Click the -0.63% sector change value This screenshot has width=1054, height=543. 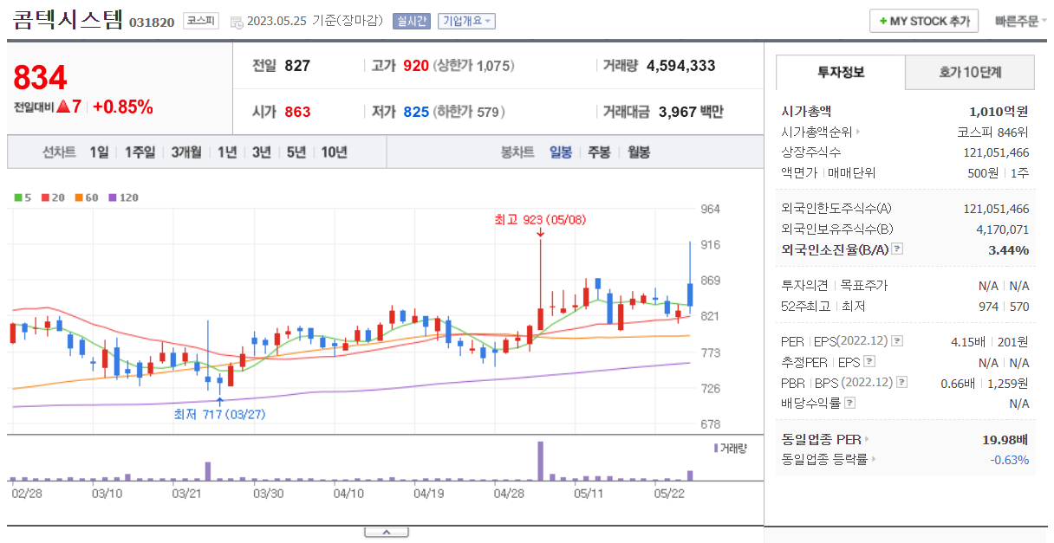(1010, 460)
